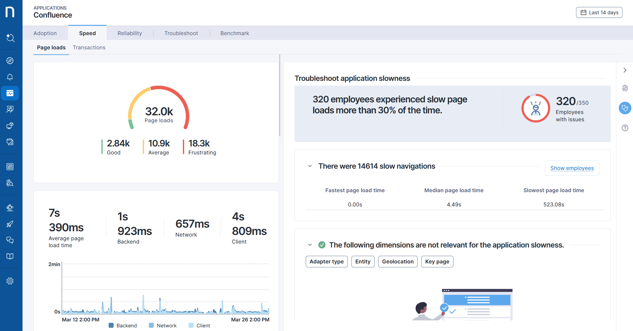This screenshot has height=331, width=633.
Task: Click the alerts bell icon
Action: 10,77
